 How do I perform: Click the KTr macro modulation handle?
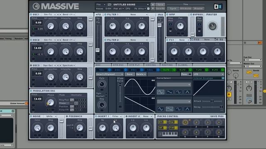point(165,122)
